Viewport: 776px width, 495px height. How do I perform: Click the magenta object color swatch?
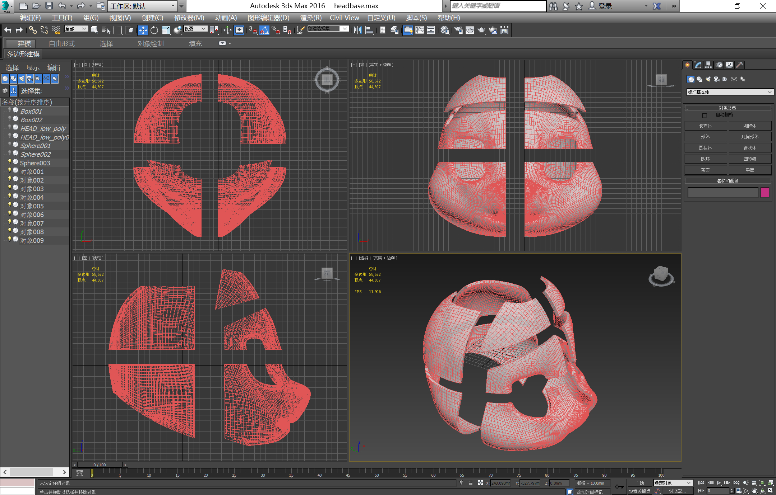click(765, 193)
